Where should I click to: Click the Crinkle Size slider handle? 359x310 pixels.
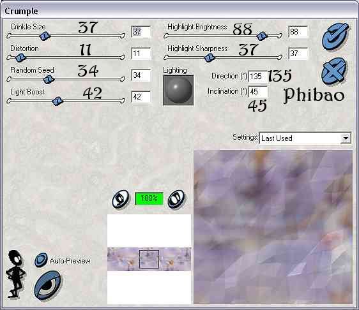[x=45, y=36]
